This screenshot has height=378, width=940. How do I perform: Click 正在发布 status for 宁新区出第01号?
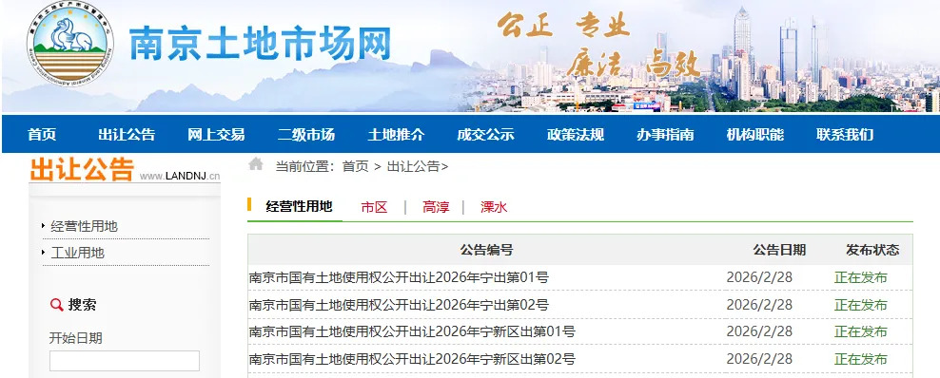pos(861,331)
